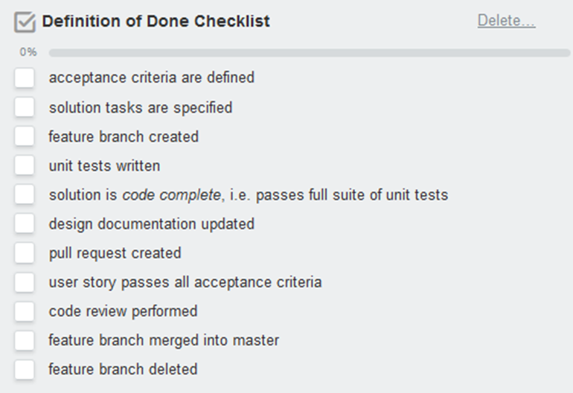Image resolution: width=573 pixels, height=393 pixels.
Task: Click the Delete... link for the checklist
Action: click(x=506, y=21)
